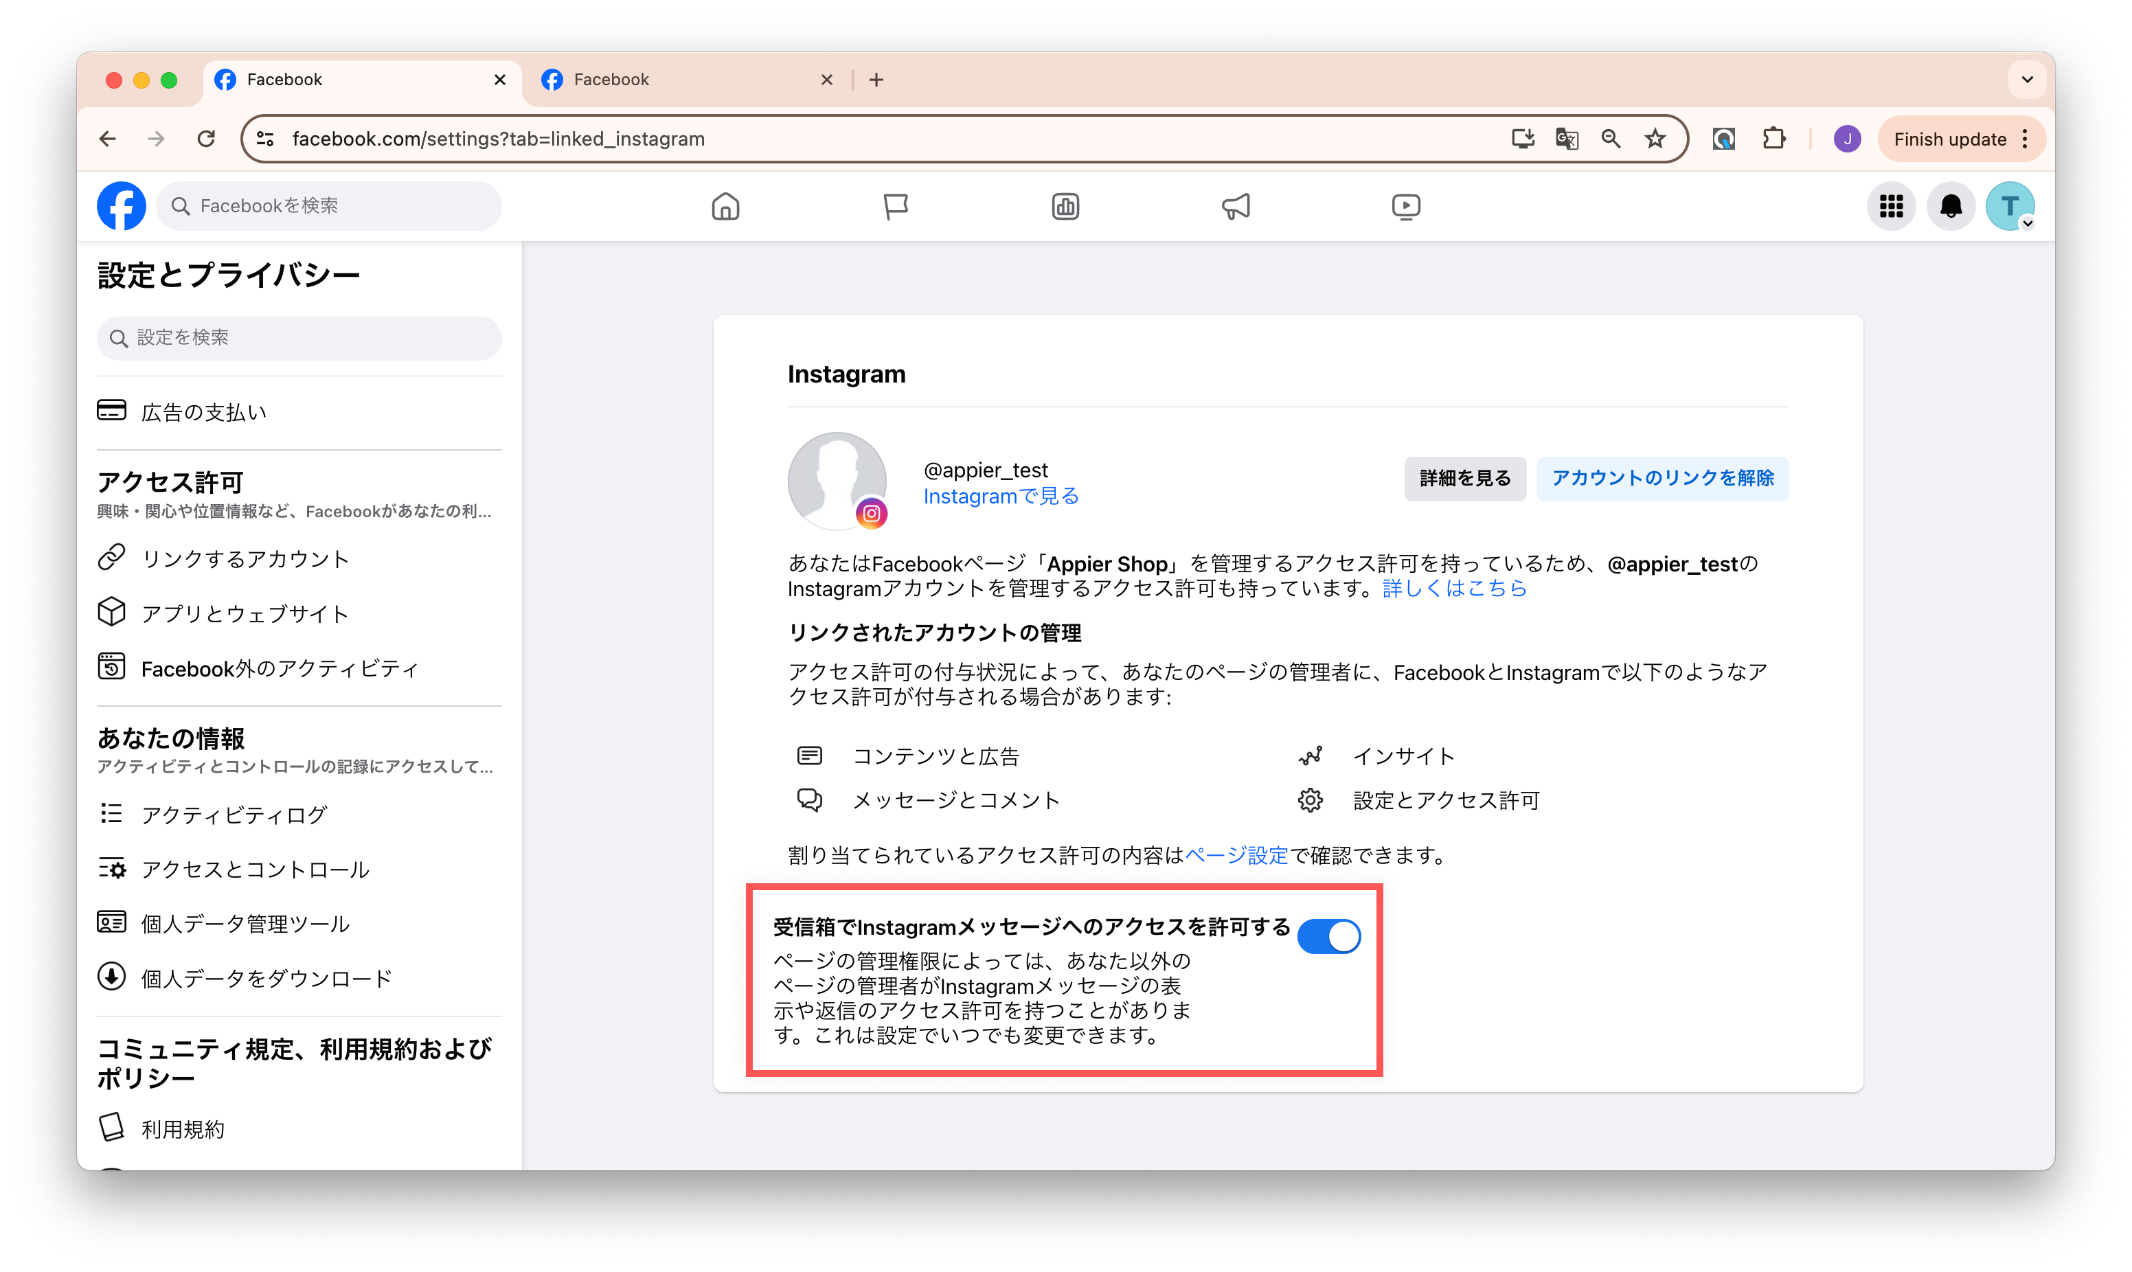Click the install app icon in address bar
The image size is (2132, 1272).
click(1522, 139)
